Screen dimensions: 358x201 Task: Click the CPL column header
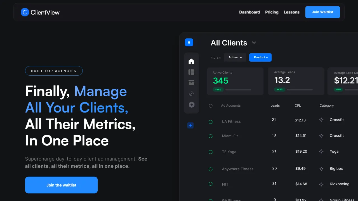pos(298,106)
